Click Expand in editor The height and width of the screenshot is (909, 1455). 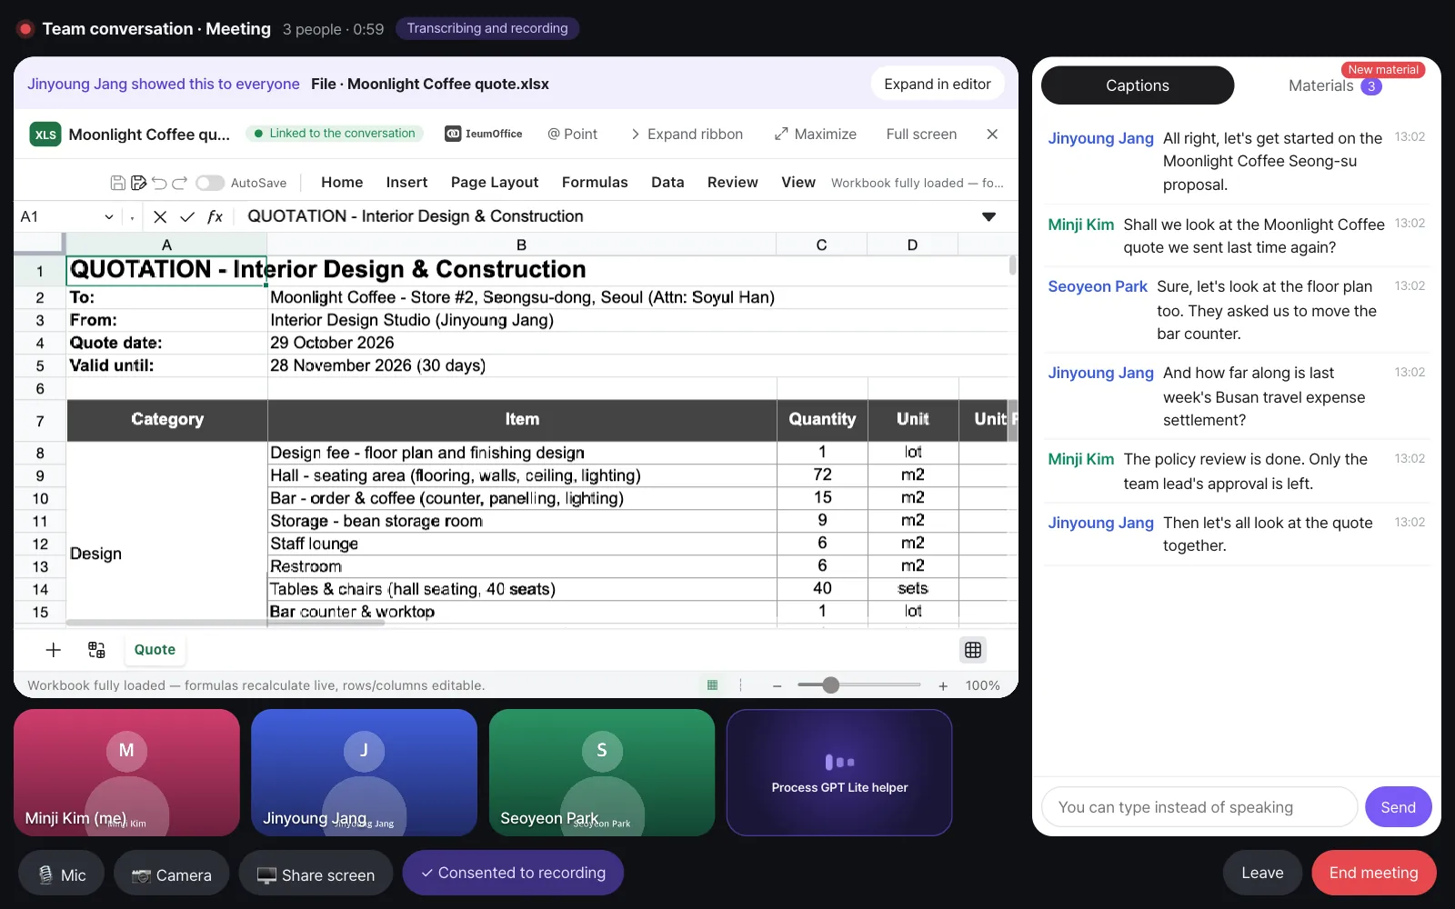938,84
